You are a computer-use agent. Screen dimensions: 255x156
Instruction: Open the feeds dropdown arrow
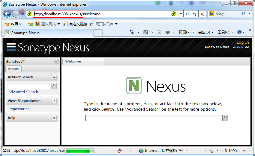[153, 32]
